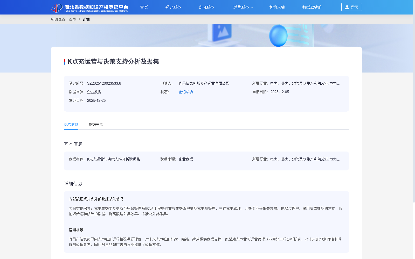Switch to the 基本信息 tab
Screen dimensions: 415x259
pyautogui.click(x=71, y=125)
